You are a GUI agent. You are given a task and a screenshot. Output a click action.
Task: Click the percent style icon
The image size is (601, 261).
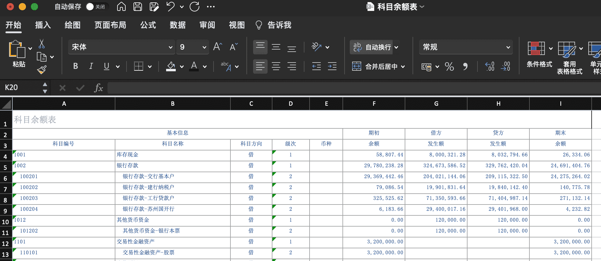point(449,66)
